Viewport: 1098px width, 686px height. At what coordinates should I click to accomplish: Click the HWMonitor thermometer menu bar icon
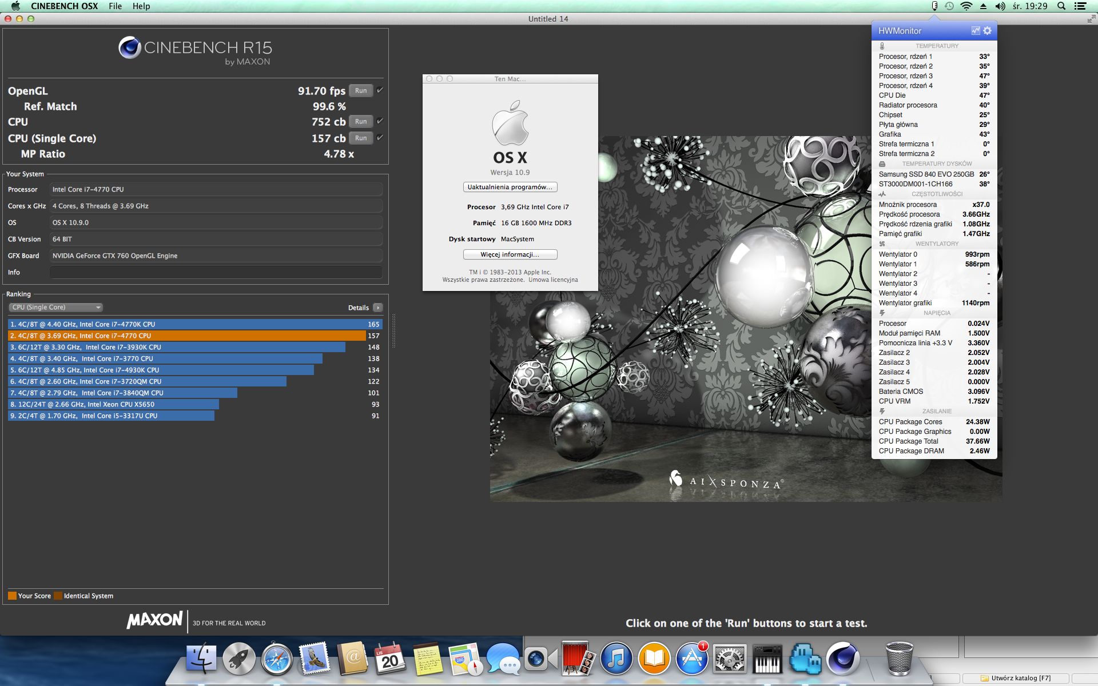pos(934,6)
